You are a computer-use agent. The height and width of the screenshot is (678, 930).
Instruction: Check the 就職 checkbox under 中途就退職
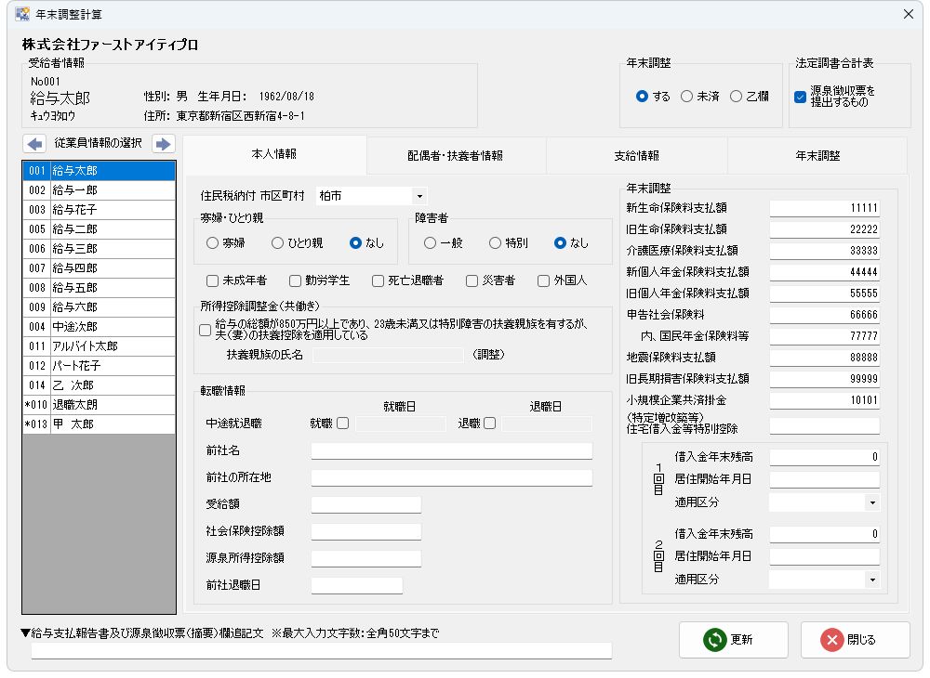point(343,424)
